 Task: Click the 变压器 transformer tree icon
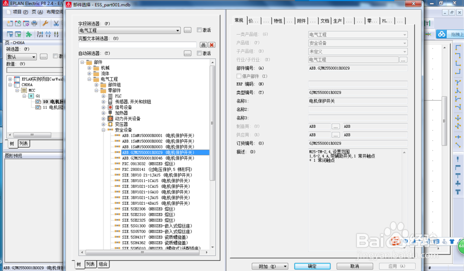(110, 124)
